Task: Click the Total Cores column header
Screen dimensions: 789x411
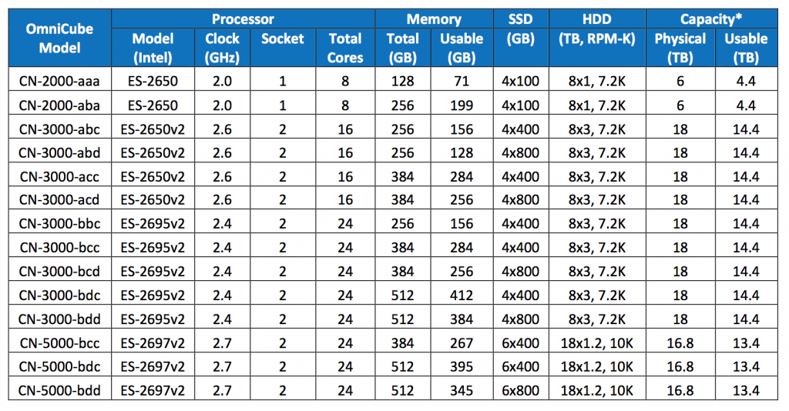Action: (x=344, y=48)
